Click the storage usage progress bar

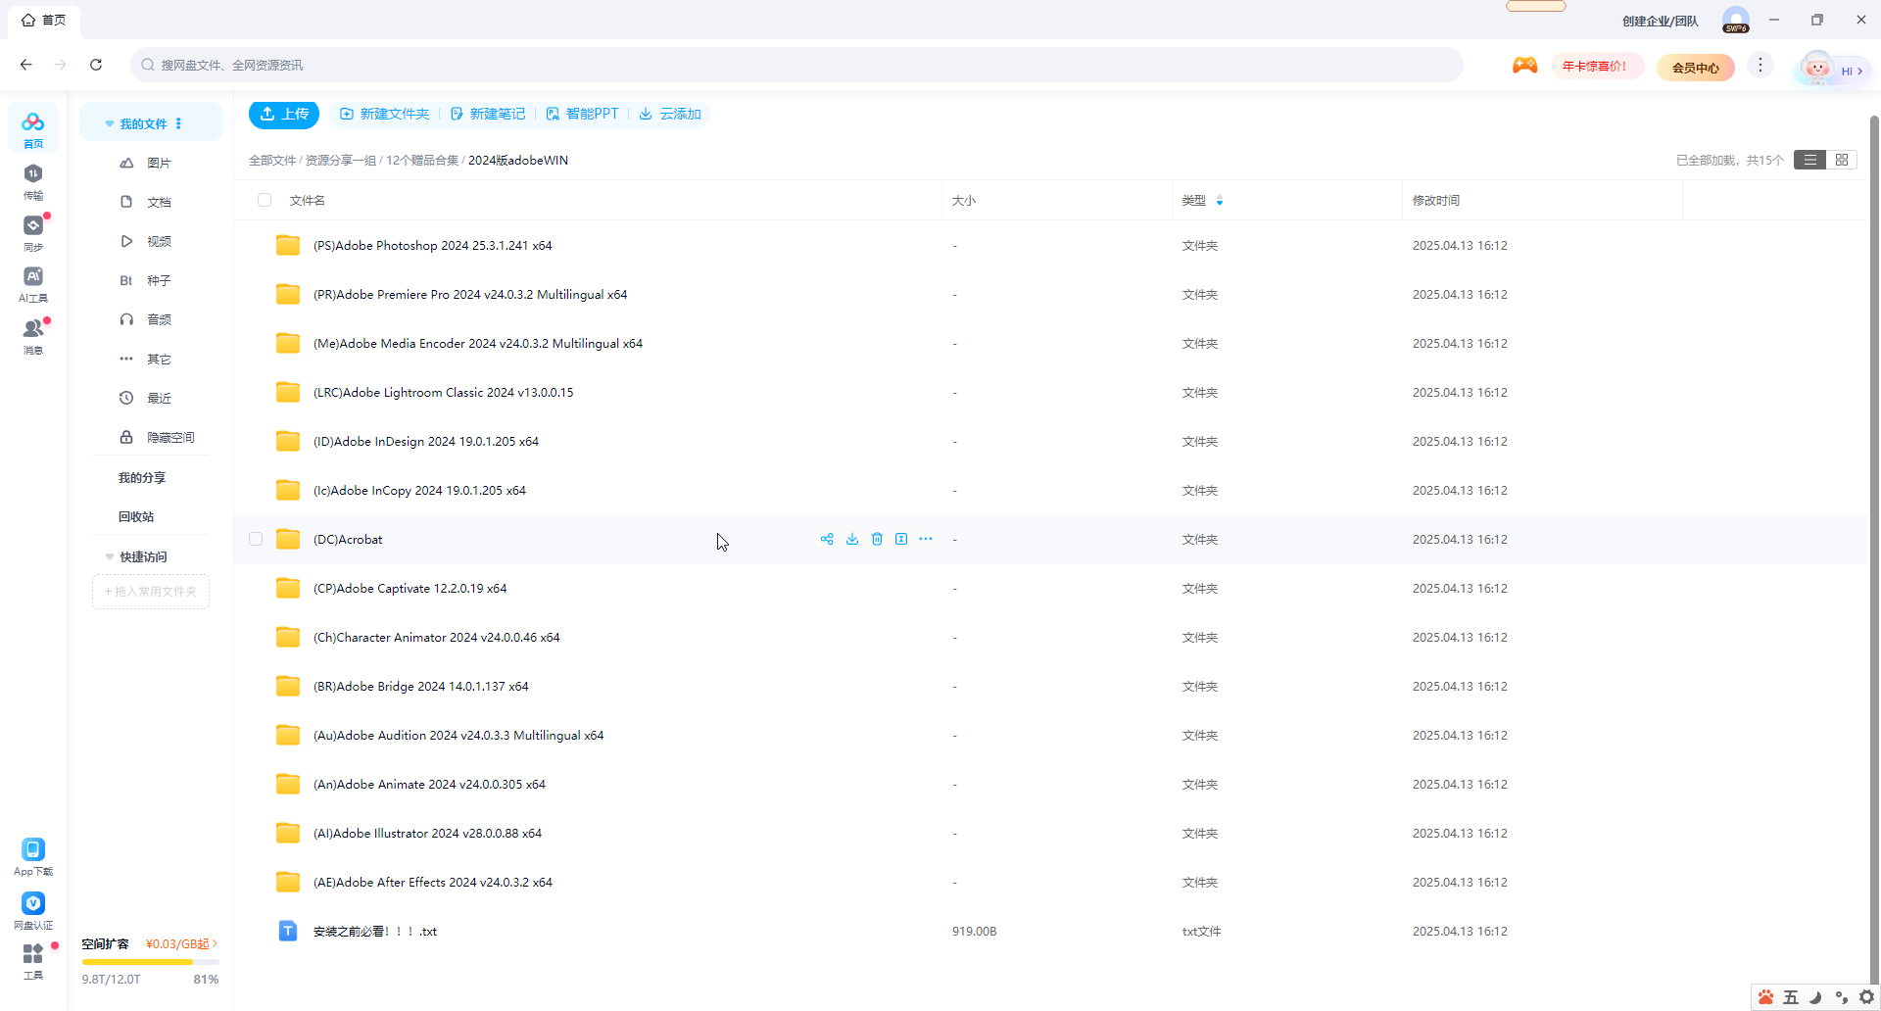pyautogui.click(x=150, y=962)
